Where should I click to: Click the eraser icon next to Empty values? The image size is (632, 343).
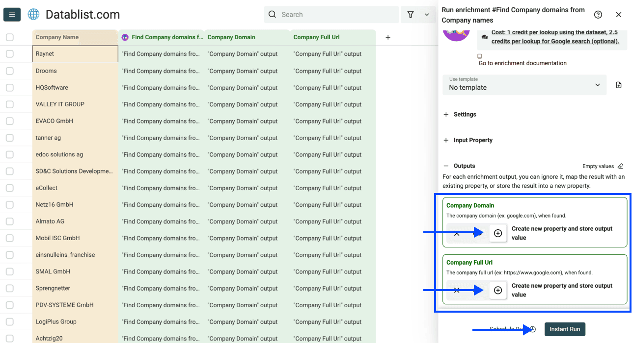(x=620, y=166)
